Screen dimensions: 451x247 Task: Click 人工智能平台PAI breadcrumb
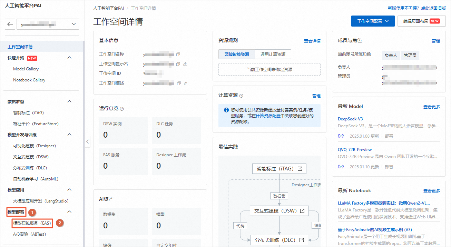click(x=108, y=8)
